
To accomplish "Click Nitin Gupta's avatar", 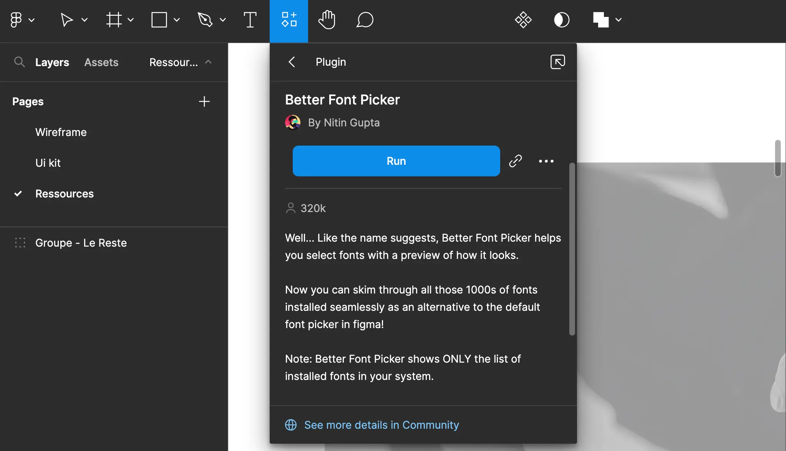I will coord(293,123).
